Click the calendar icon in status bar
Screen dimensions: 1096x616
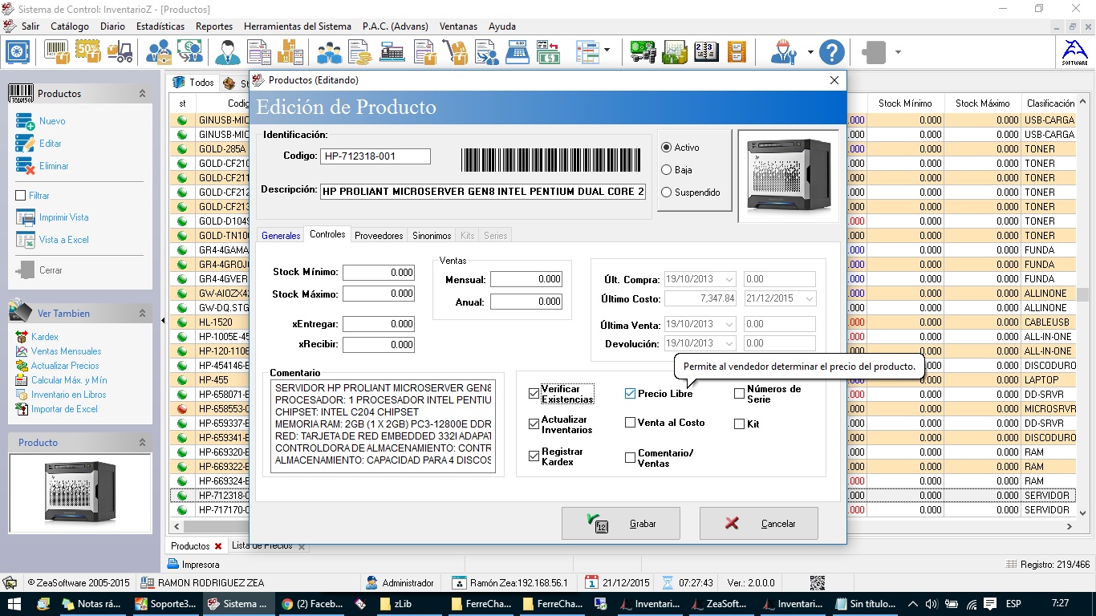[591, 583]
